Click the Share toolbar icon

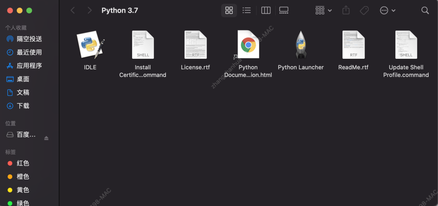pos(346,11)
